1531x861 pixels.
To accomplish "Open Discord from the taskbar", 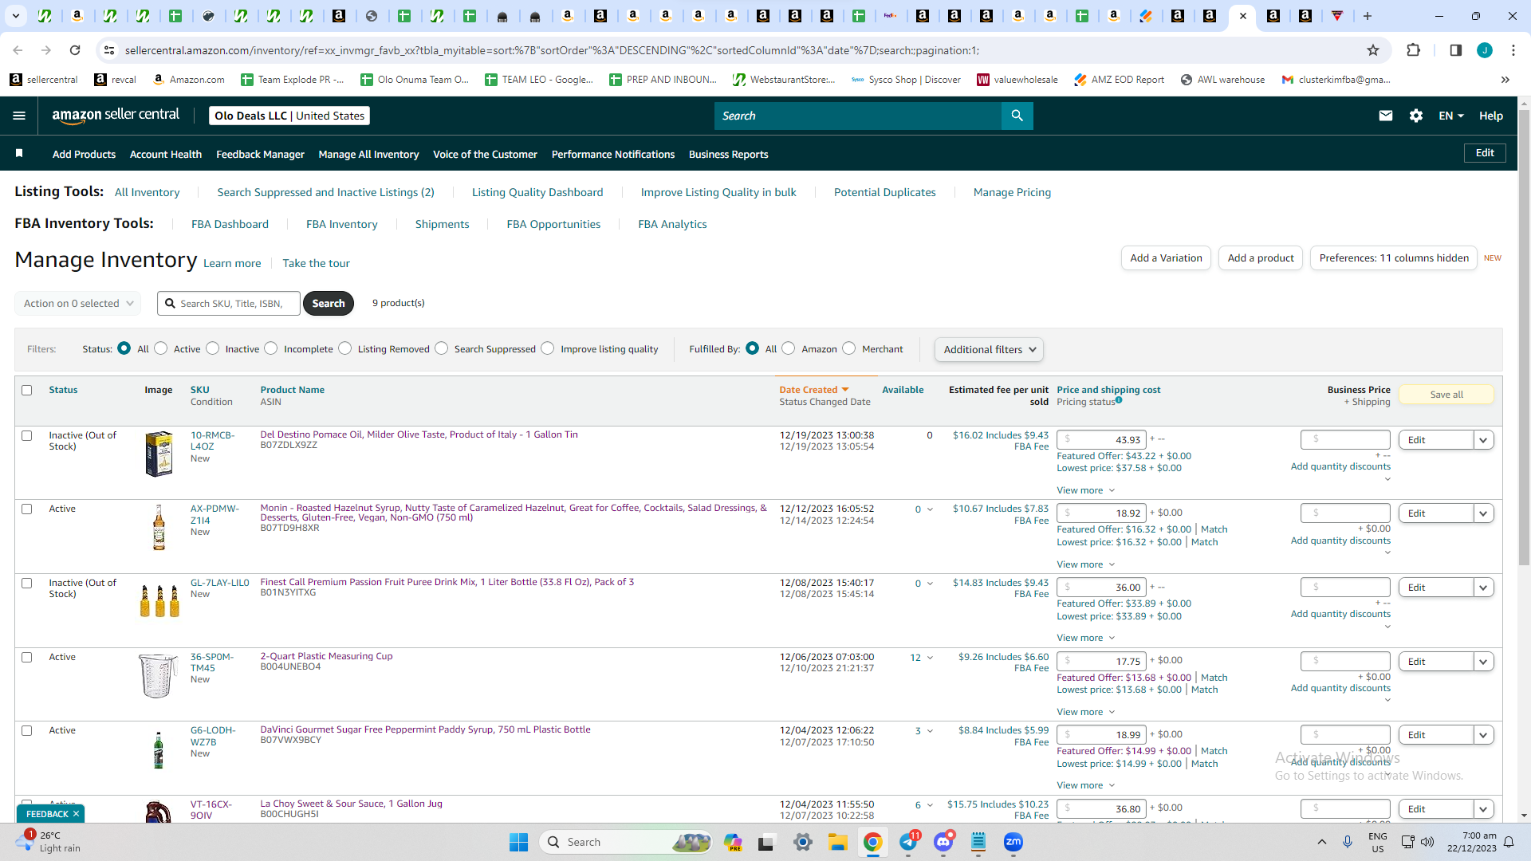I will click(x=944, y=842).
